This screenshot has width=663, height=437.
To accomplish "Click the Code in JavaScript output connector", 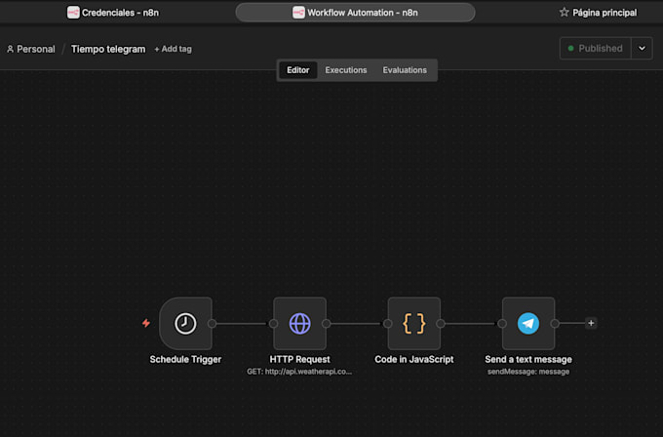I will (x=441, y=324).
